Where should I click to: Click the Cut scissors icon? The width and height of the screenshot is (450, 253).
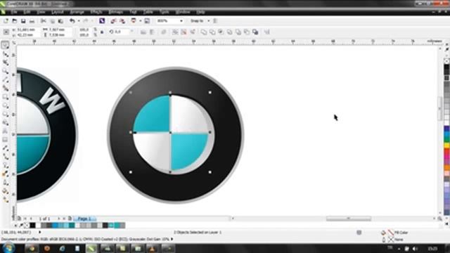pos(44,21)
